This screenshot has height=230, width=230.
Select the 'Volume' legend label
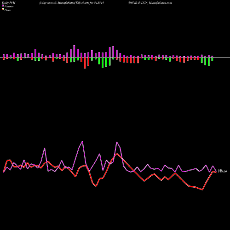pos(9,6)
